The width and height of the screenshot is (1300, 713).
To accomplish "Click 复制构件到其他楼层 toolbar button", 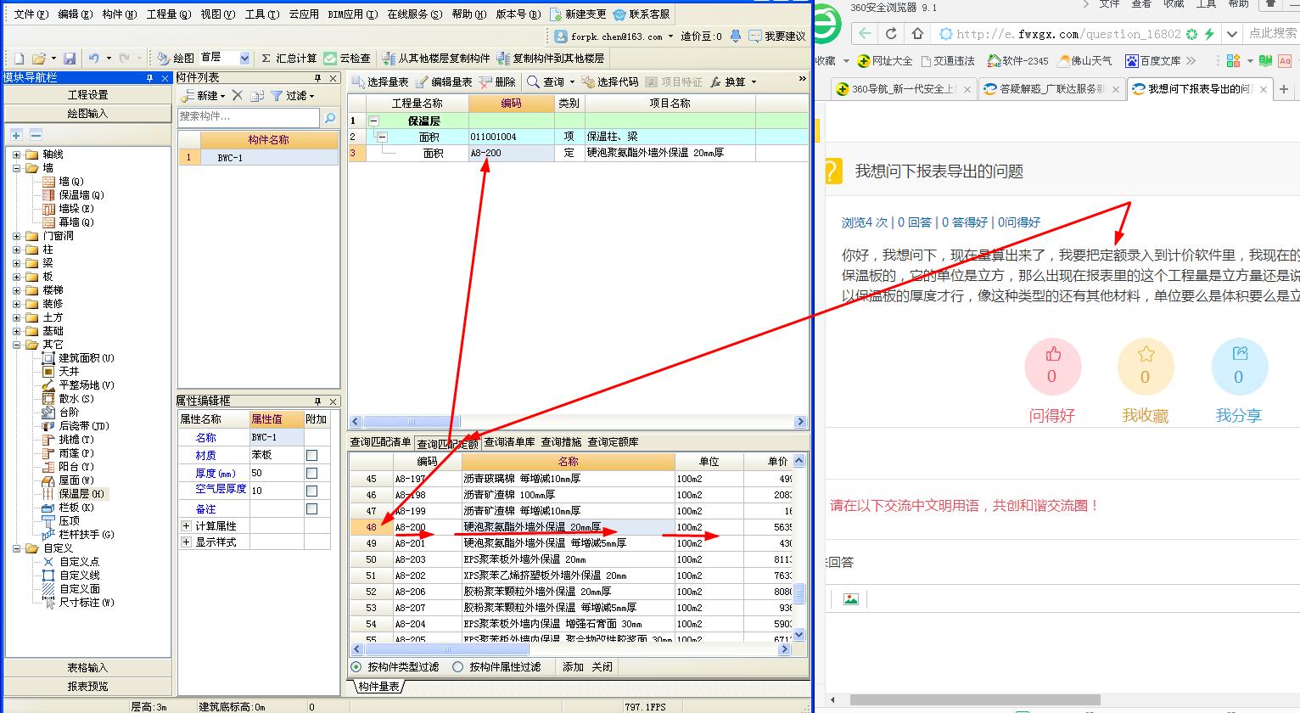I will 551,59.
